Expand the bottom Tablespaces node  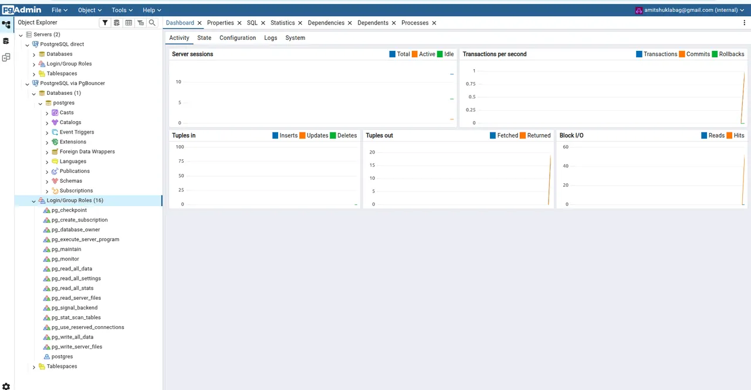pos(34,367)
